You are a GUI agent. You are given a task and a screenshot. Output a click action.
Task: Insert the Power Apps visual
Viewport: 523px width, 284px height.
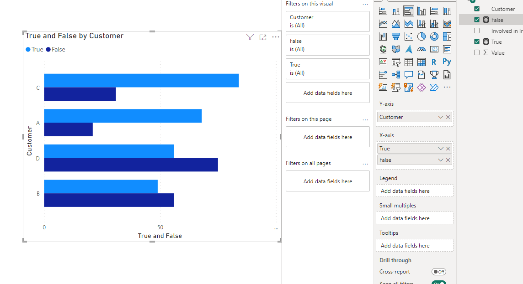(x=421, y=88)
